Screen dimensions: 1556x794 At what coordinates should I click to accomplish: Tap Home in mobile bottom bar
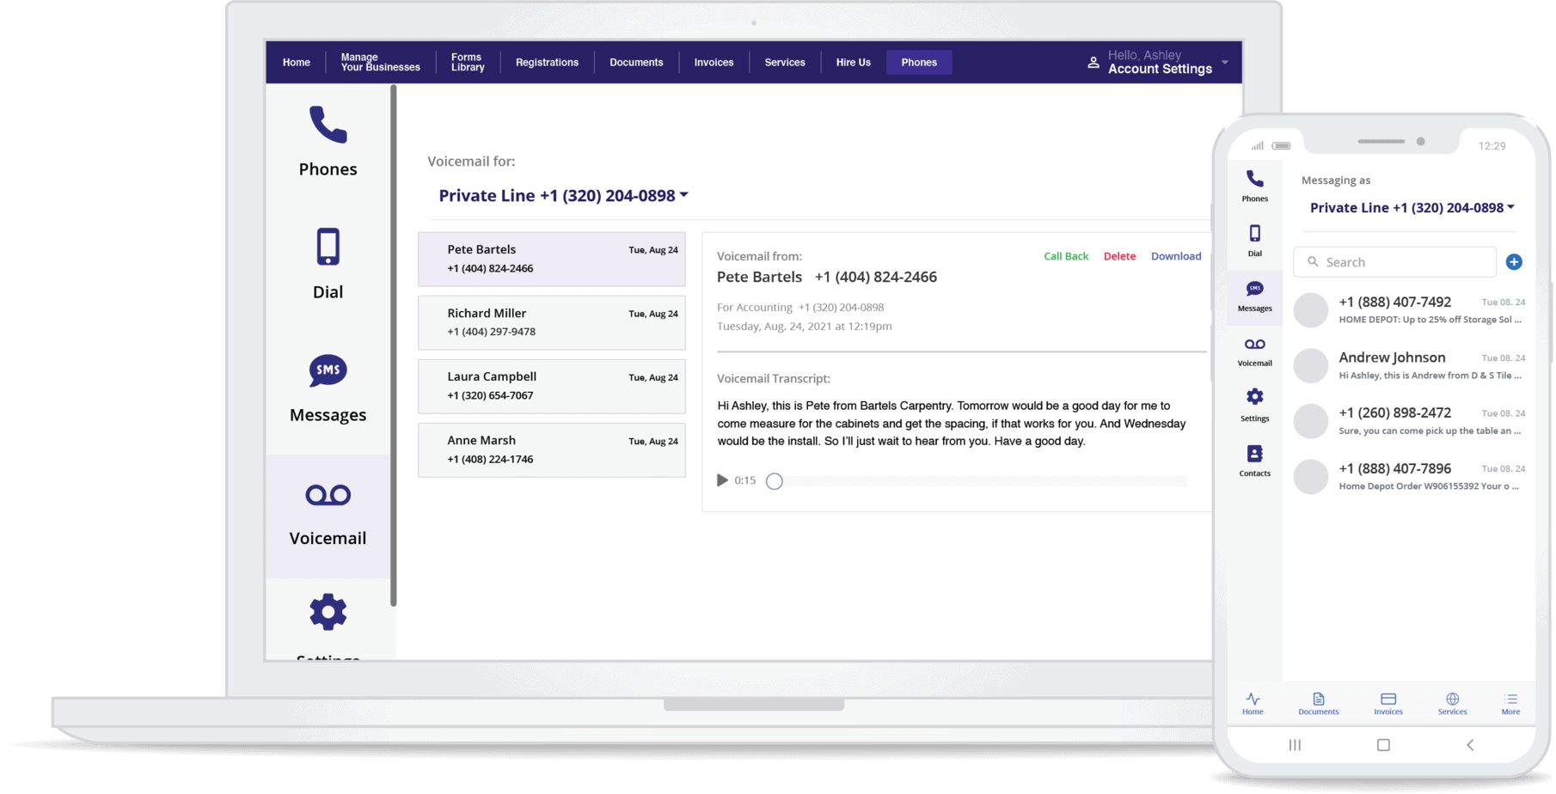[x=1253, y=704]
